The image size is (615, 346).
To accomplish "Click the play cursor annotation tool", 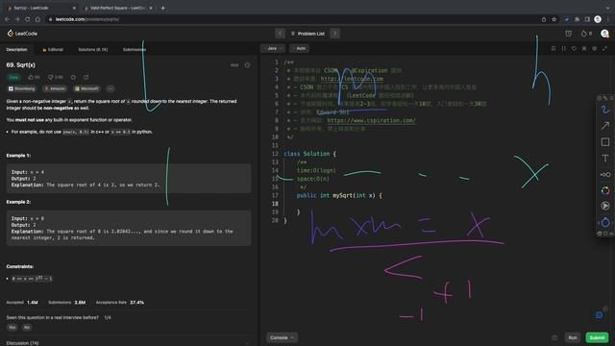I will pyautogui.click(x=605, y=206).
